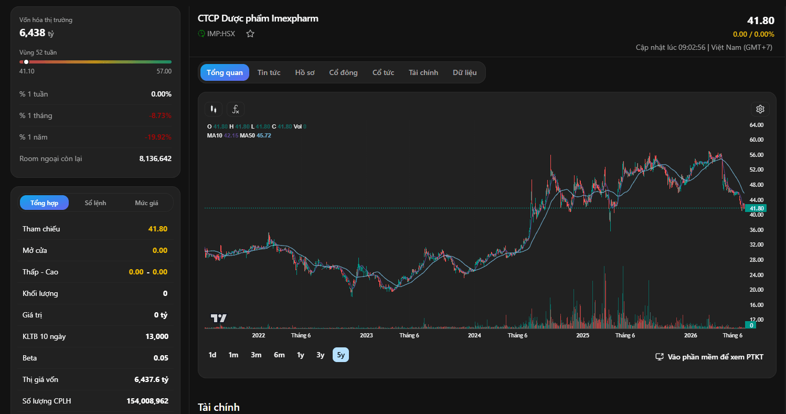This screenshot has height=414, width=786.
Task: Open chart settings gear
Action: 760,109
